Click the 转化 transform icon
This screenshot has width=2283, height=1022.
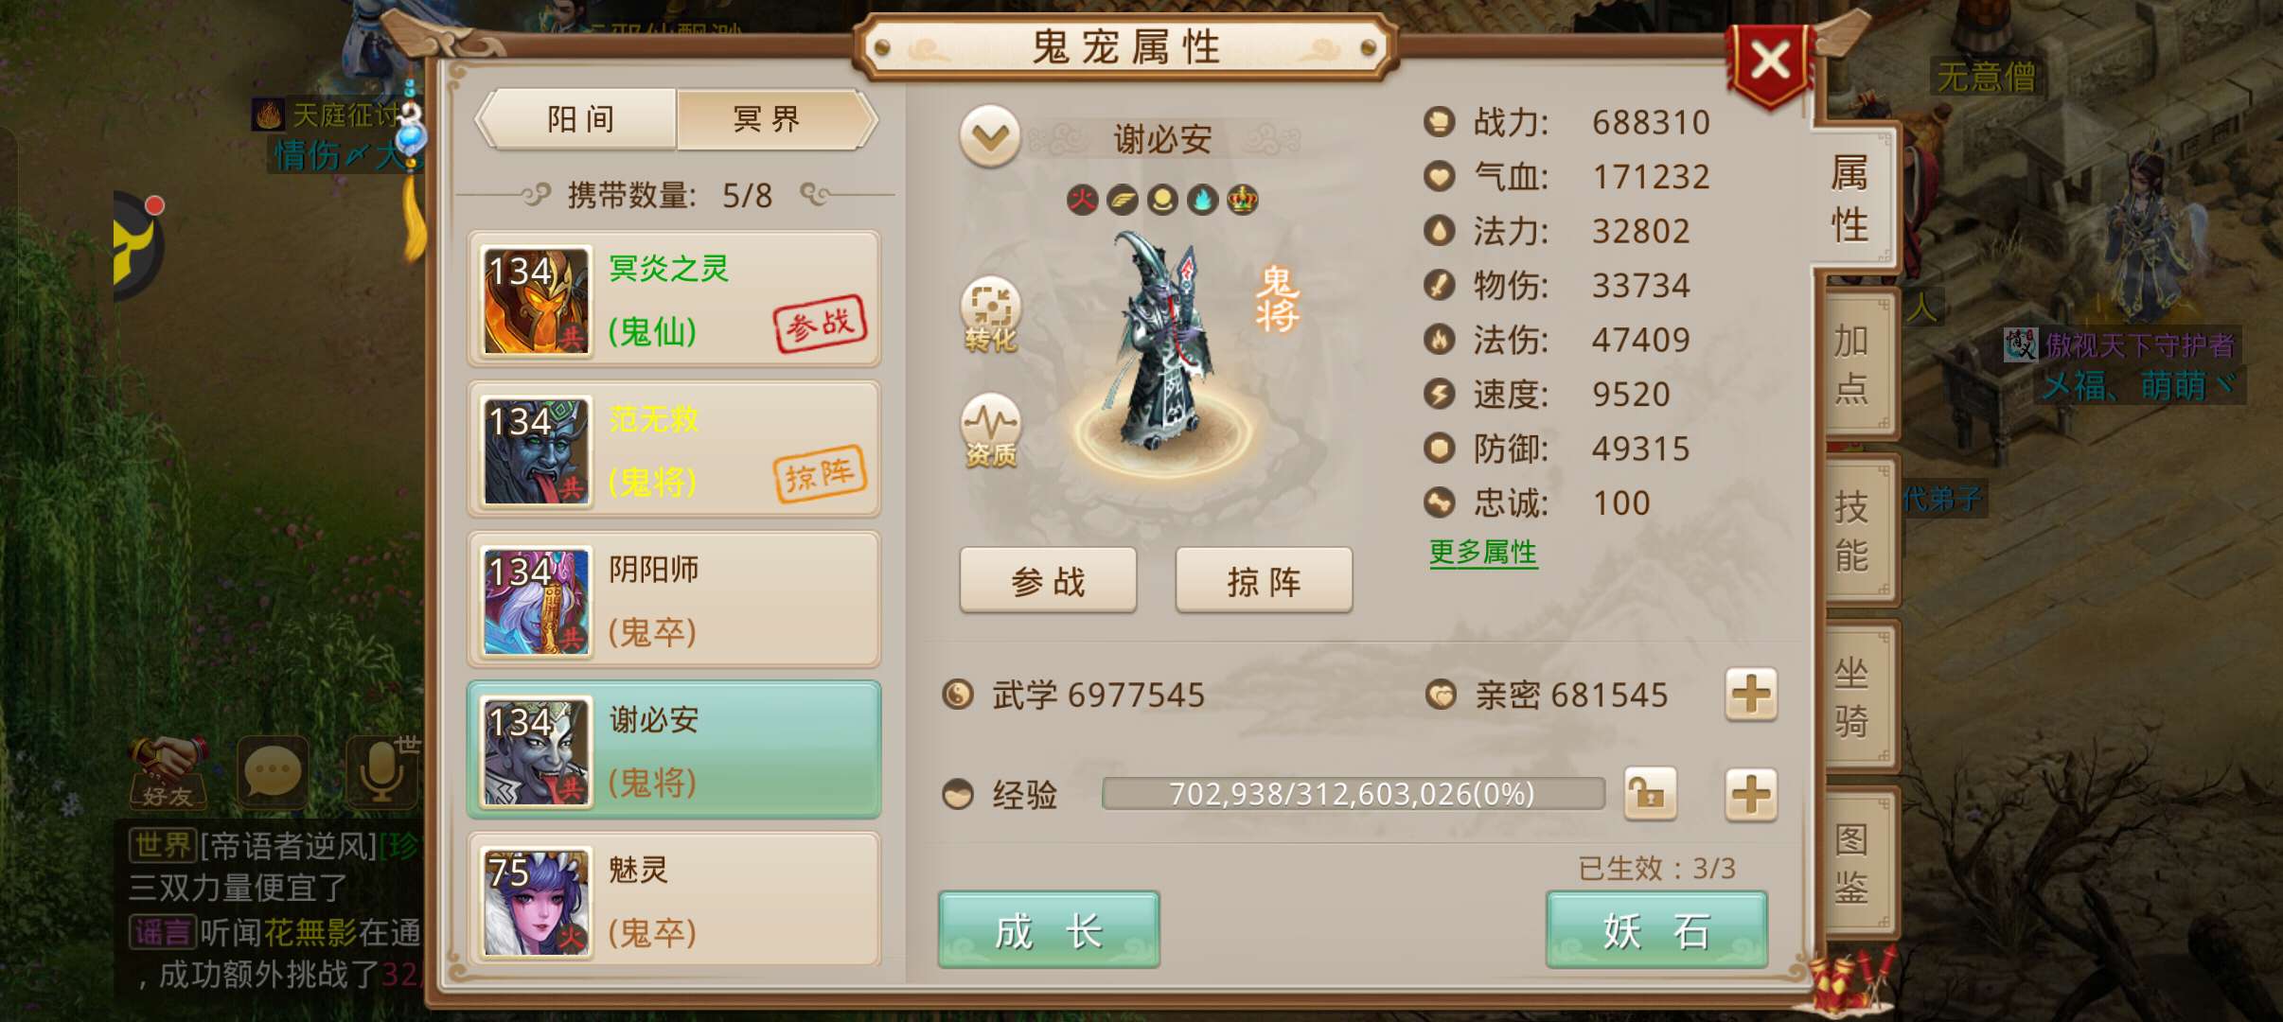point(990,314)
